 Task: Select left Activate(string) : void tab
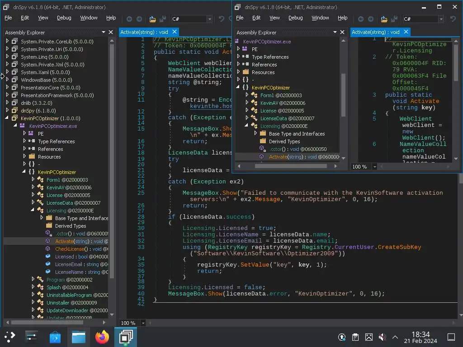pyautogui.click(x=144, y=32)
